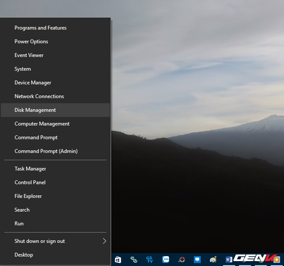Open the Word taskbar icon
Image resolution: width=284 pixels, height=266 pixels.
pyautogui.click(x=229, y=259)
